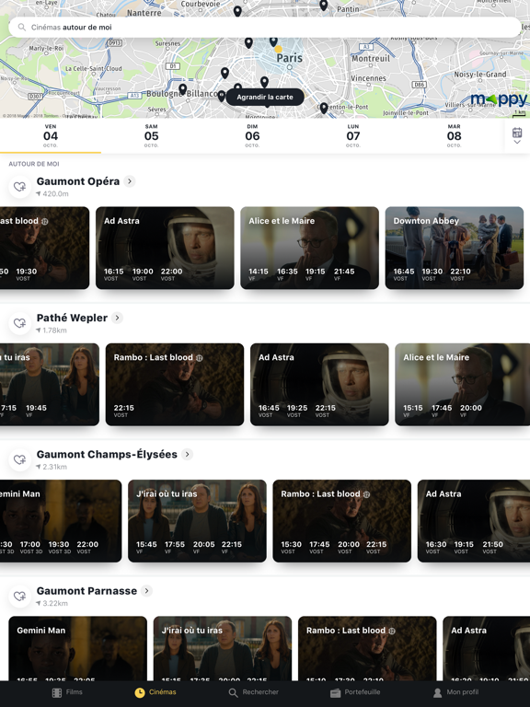The width and height of the screenshot is (530, 707).
Task: Open the Mon profil bottom tab
Action: 455,692
